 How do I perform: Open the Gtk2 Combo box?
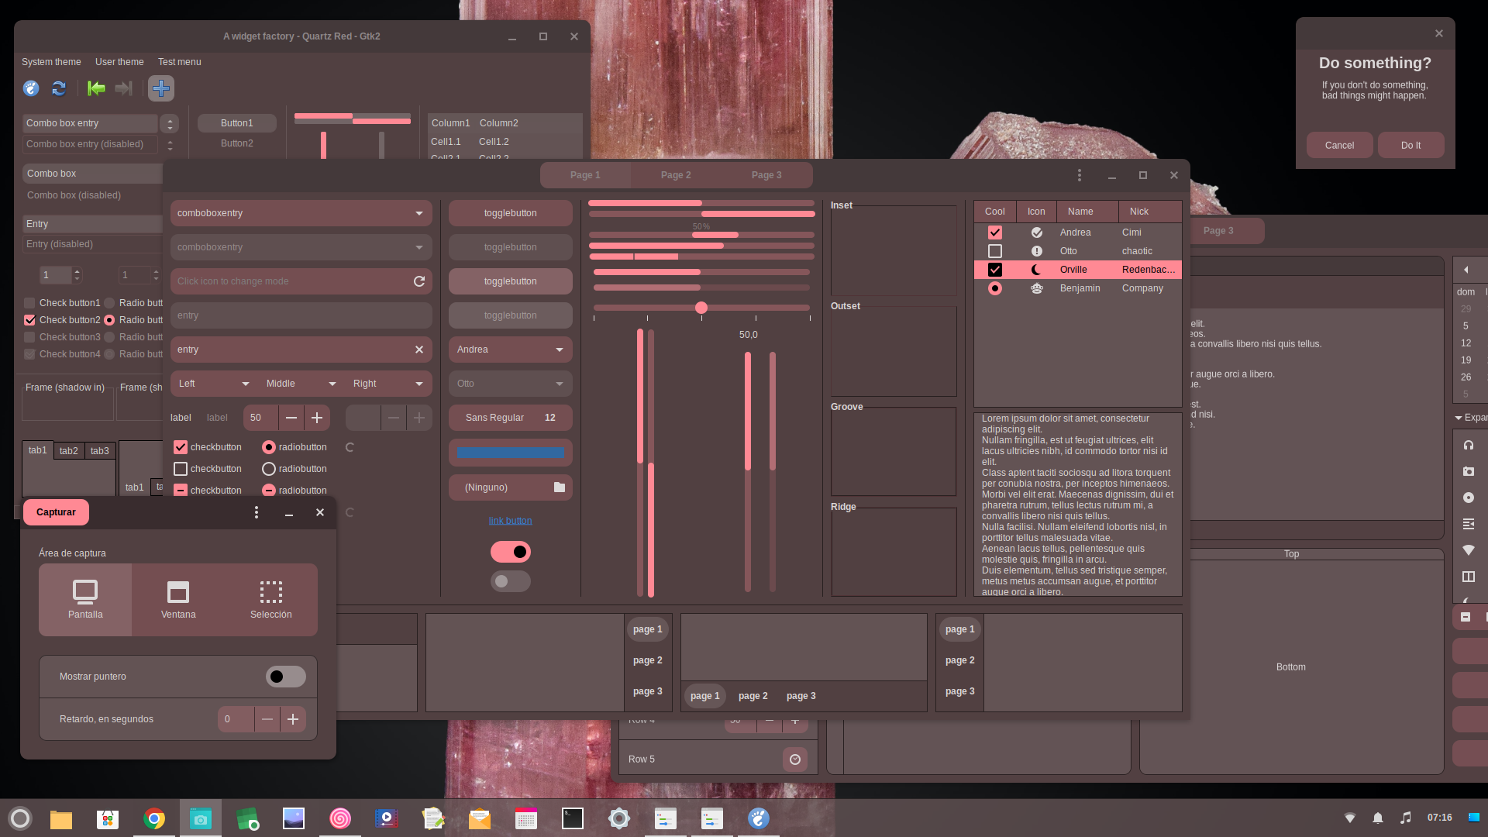pyautogui.click(x=93, y=174)
